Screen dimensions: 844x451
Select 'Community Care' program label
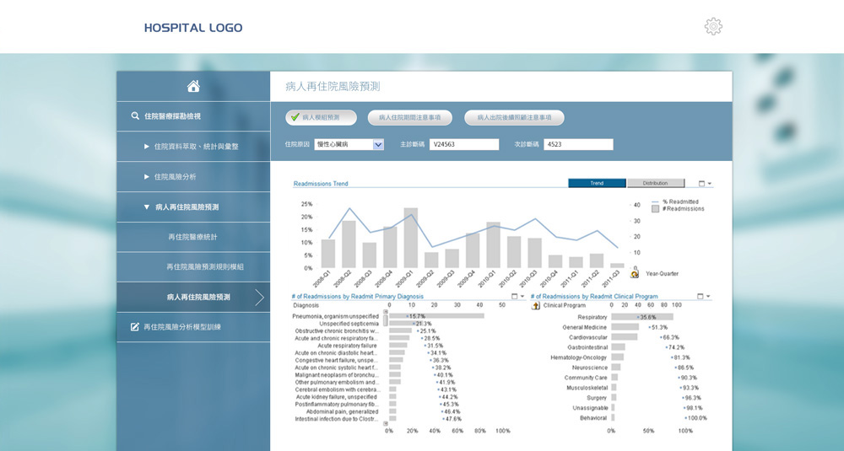point(586,378)
